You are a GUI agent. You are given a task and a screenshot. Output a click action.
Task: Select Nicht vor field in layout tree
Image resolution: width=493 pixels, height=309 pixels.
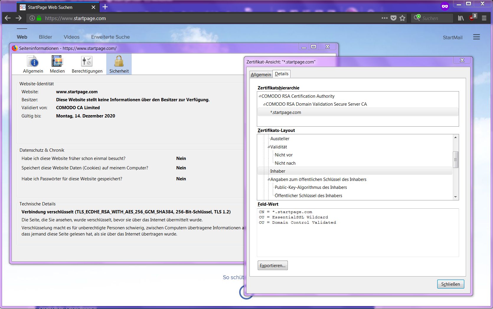coord(284,155)
